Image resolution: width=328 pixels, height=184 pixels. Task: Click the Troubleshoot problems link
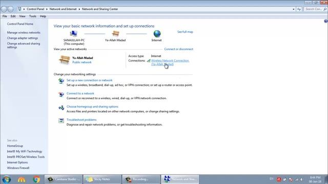(81, 120)
